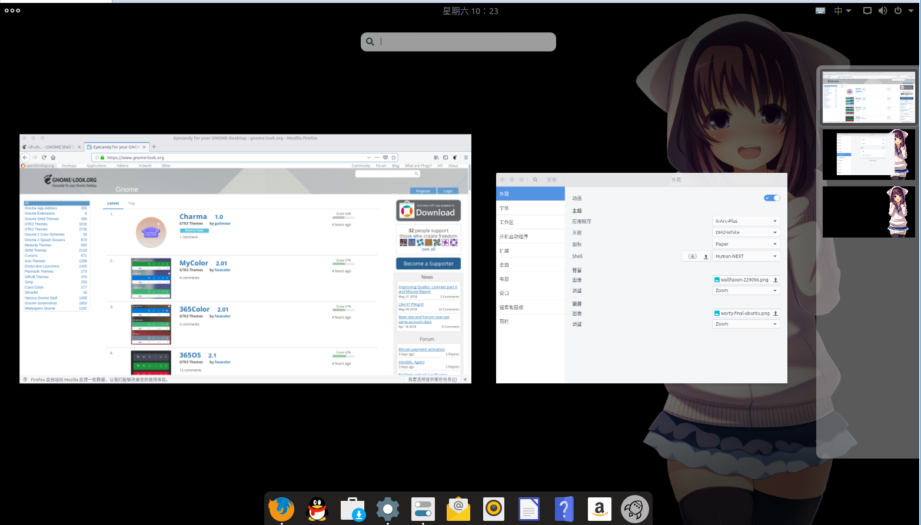Open the Firefox hamburger menu
Viewport: 921px width, 525px height.
[466, 158]
